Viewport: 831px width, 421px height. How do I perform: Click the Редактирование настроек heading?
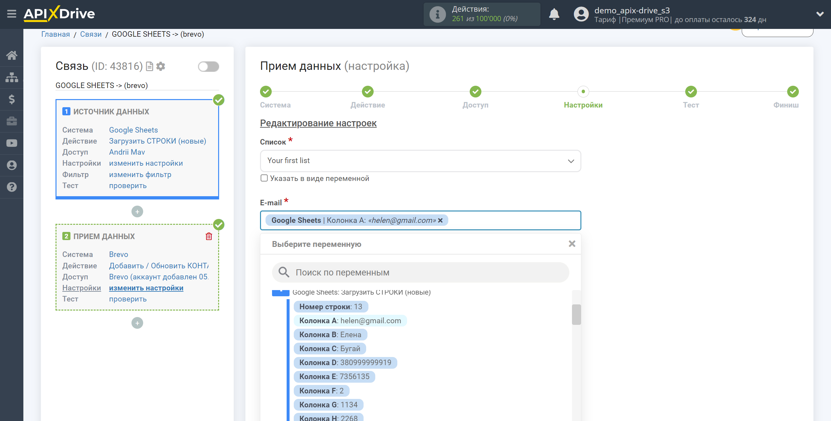[318, 123]
